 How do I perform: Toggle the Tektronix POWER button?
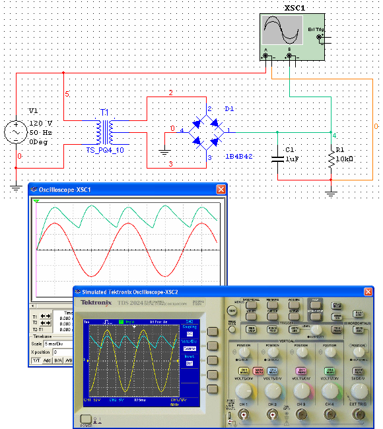[x=86, y=419]
